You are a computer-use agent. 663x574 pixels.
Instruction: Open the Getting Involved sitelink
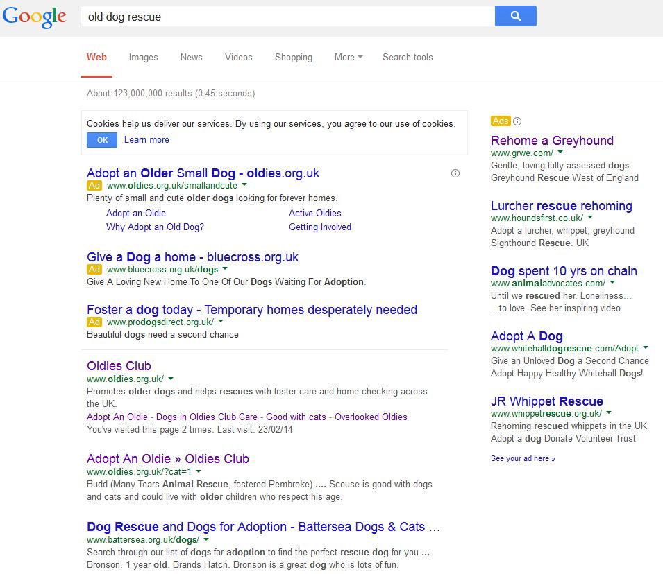(x=320, y=227)
